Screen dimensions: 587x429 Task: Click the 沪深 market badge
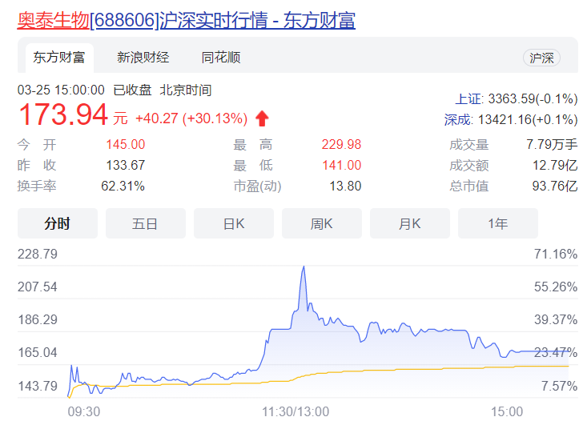[541, 58]
